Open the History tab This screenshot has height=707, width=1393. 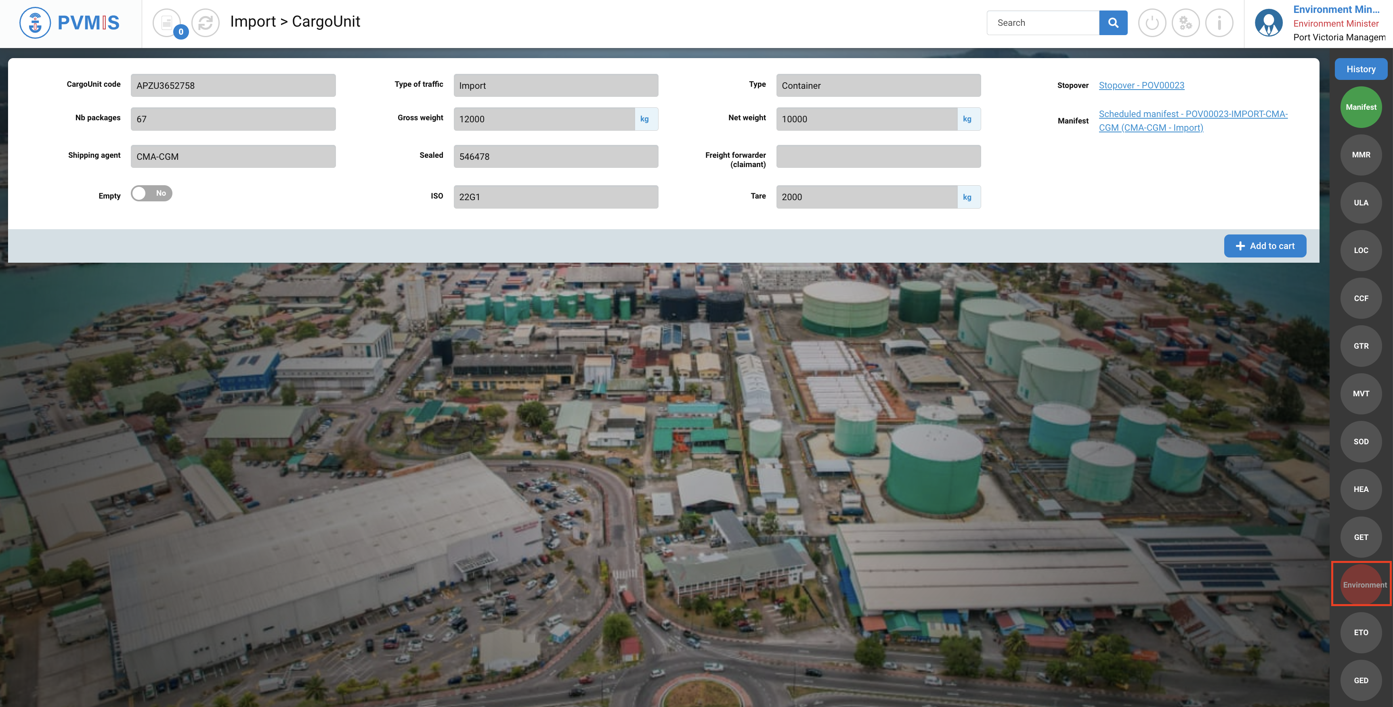click(x=1361, y=69)
